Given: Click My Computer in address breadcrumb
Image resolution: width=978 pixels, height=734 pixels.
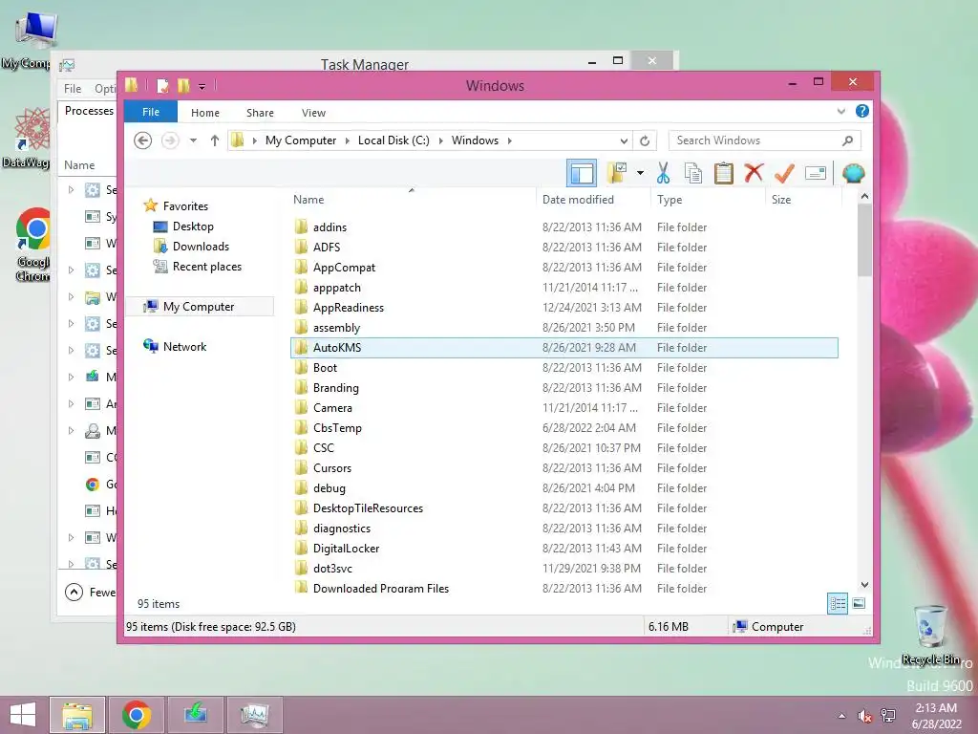Looking at the screenshot, I should pos(301,140).
